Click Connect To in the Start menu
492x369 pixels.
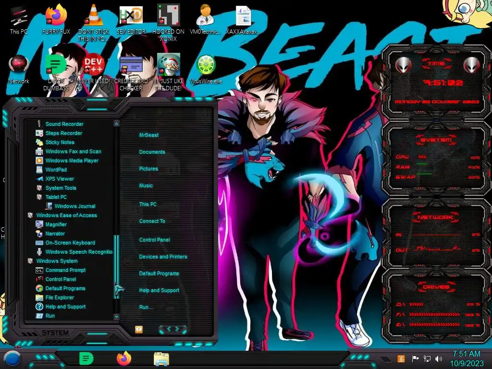152,221
